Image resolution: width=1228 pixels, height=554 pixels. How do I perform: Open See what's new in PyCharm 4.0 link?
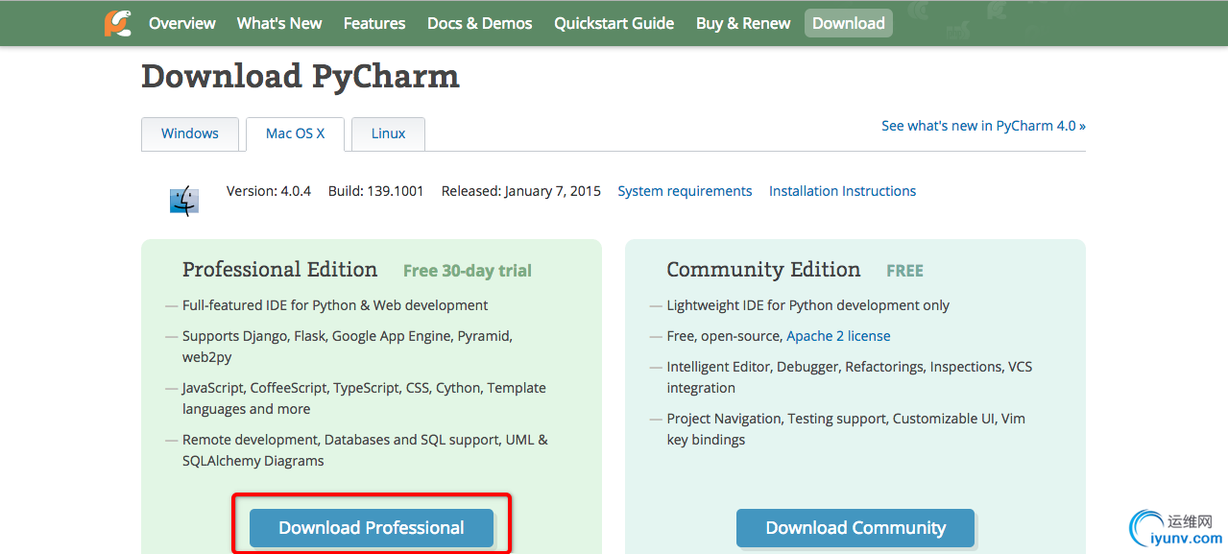983,126
